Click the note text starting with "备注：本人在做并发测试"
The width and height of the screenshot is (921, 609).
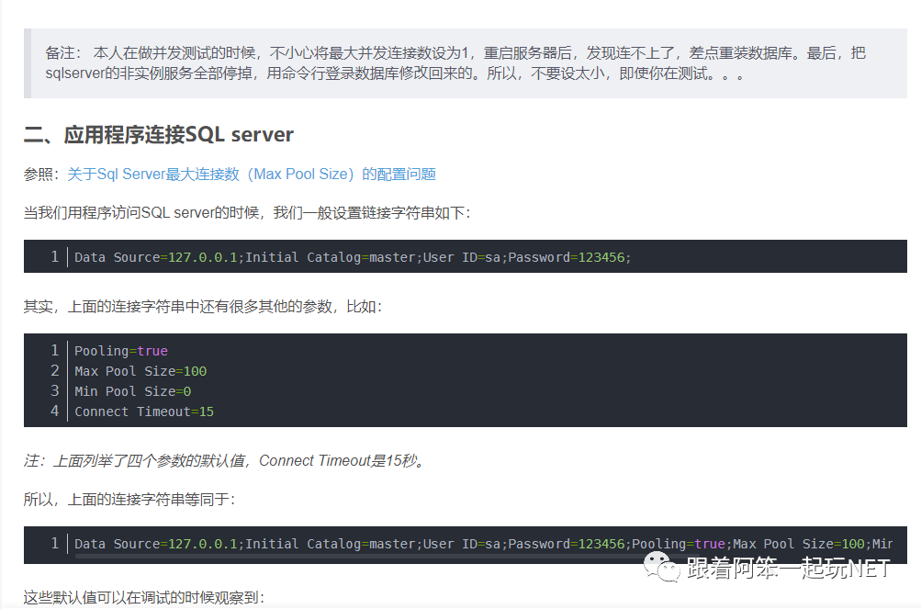(455, 62)
